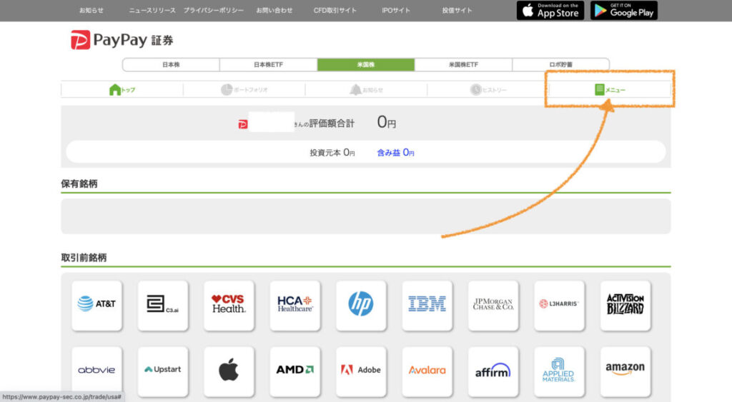
Task: Download on the App Store button
Action: [550, 10]
